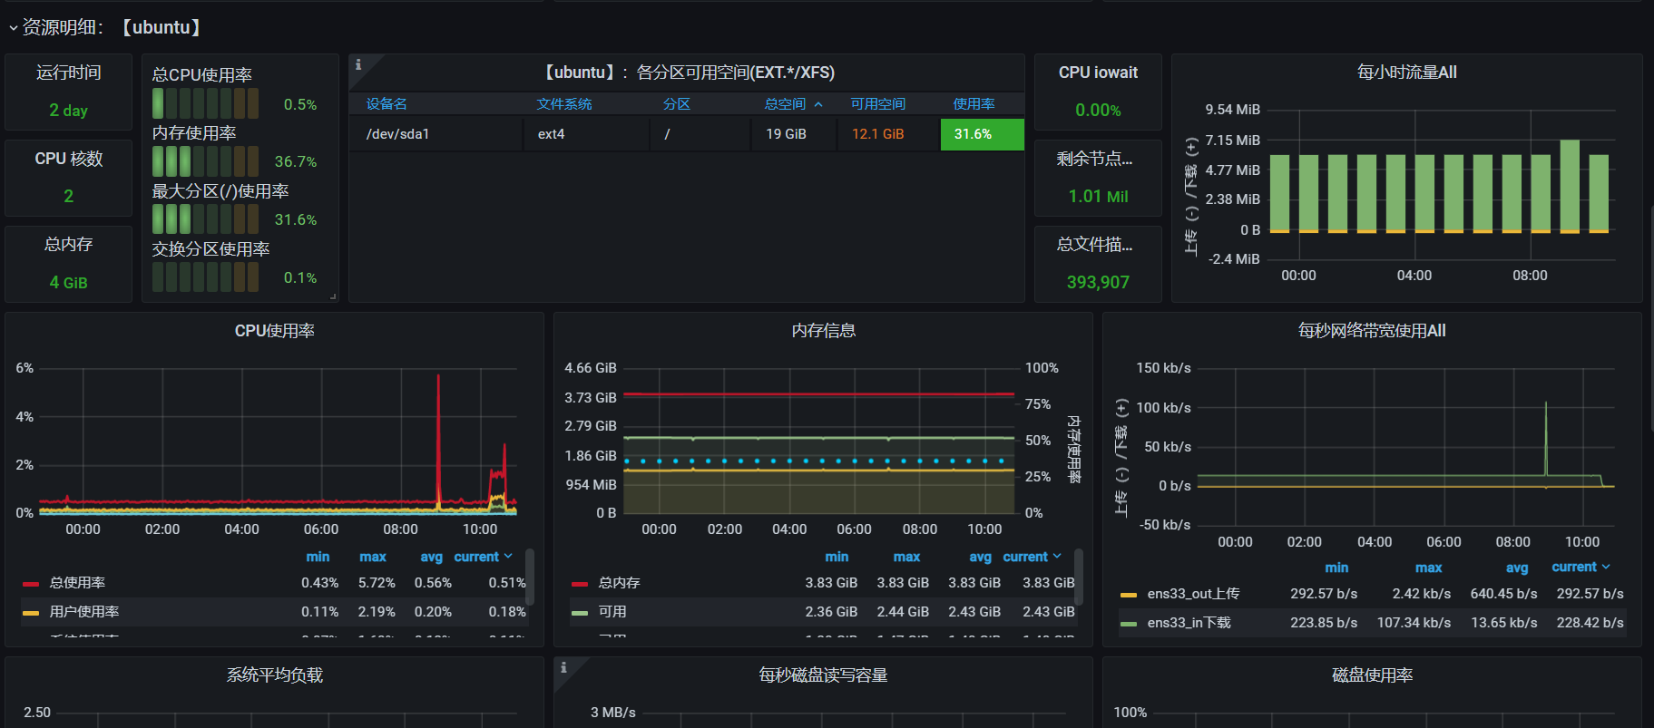
Task: Sort network bandwidth legend by max column
Action: tap(1428, 568)
